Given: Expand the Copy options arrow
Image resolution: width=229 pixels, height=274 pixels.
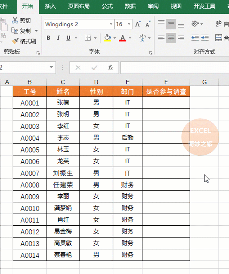Looking at the screenshot, I should coord(36,31).
